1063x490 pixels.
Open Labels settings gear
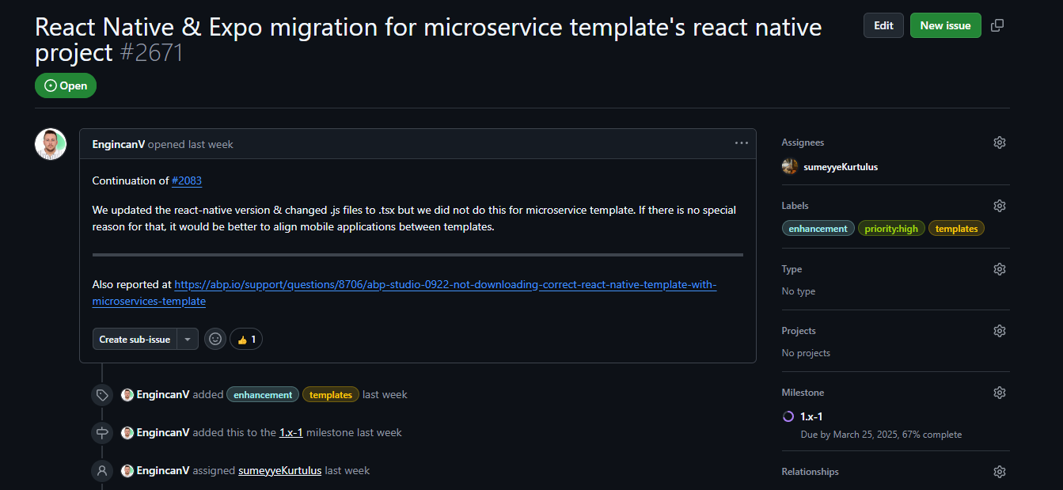[1000, 206]
